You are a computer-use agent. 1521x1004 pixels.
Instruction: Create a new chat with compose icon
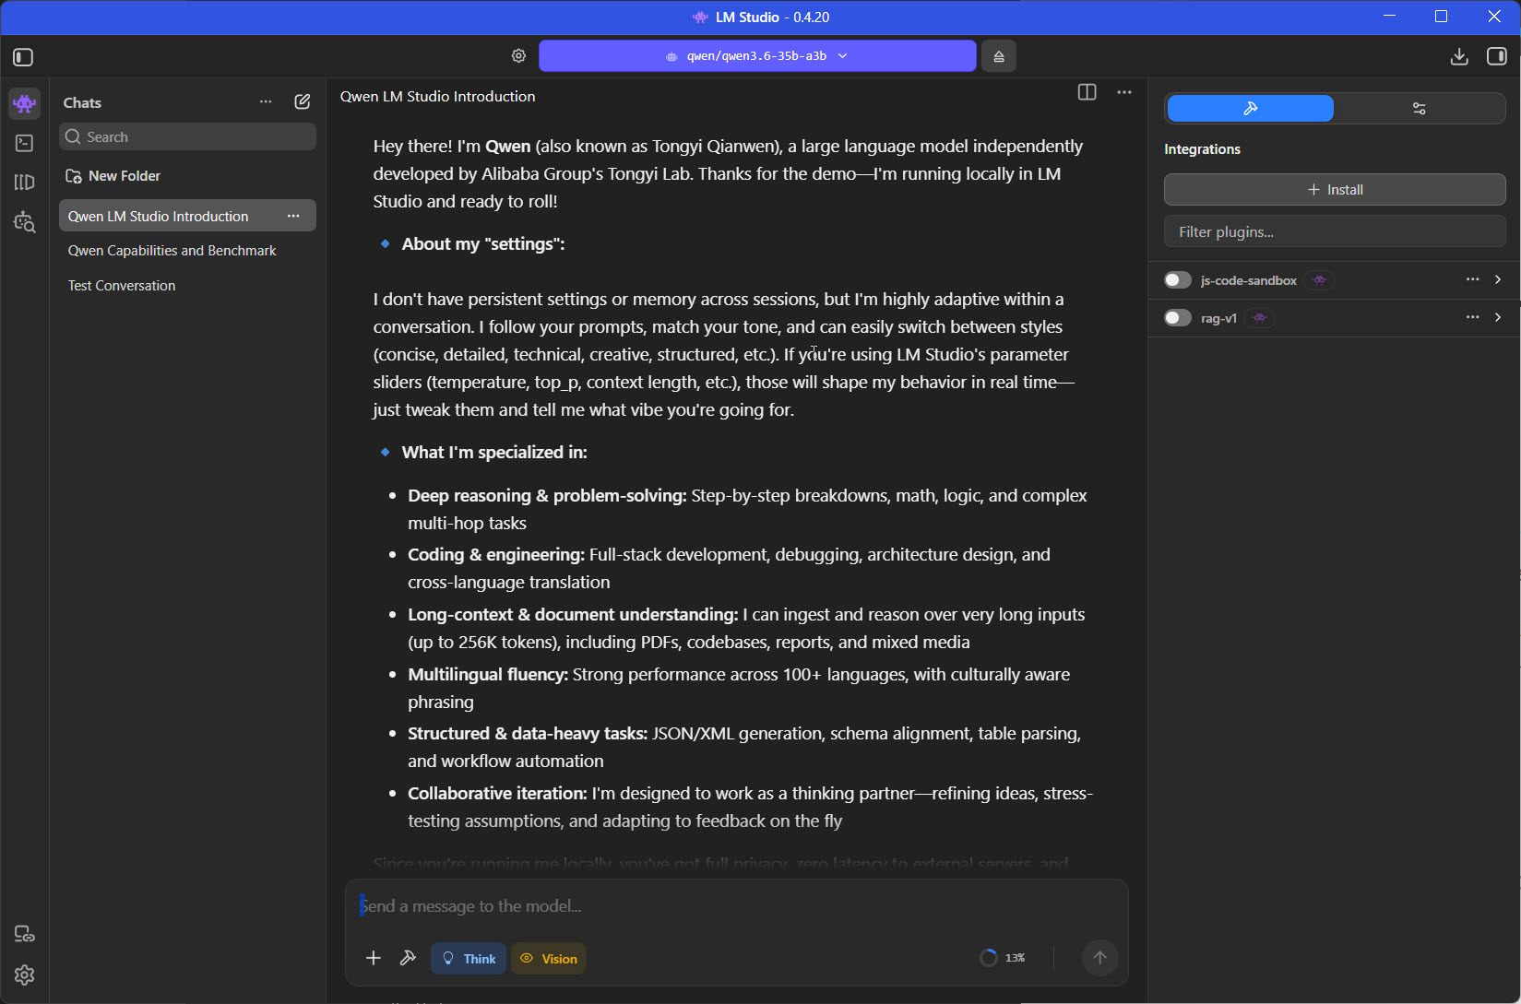click(x=303, y=102)
